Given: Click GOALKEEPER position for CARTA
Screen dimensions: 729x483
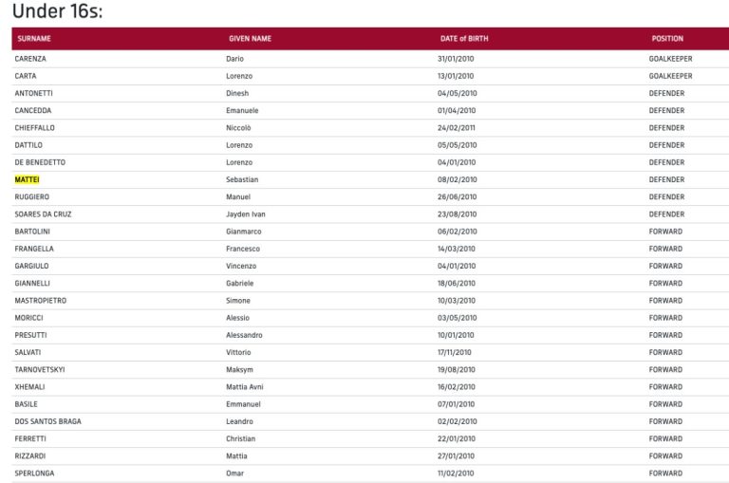Looking at the screenshot, I should (670, 76).
